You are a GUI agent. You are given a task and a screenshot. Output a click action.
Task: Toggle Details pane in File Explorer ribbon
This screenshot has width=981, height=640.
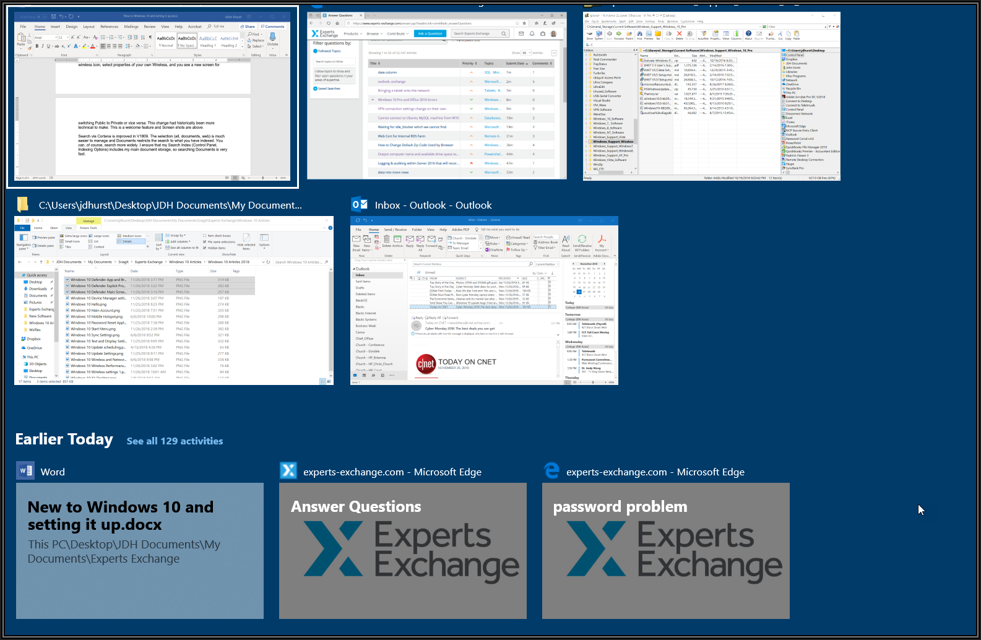44,246
